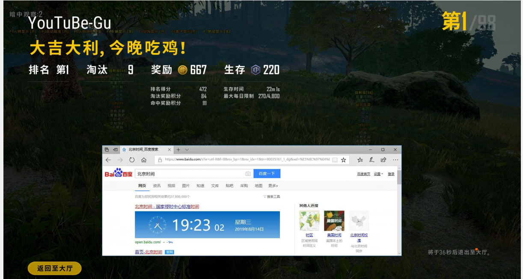Switch to the 文库 tab
The width and height of the screenshot is (523, 279).
(x=215, y=186)
